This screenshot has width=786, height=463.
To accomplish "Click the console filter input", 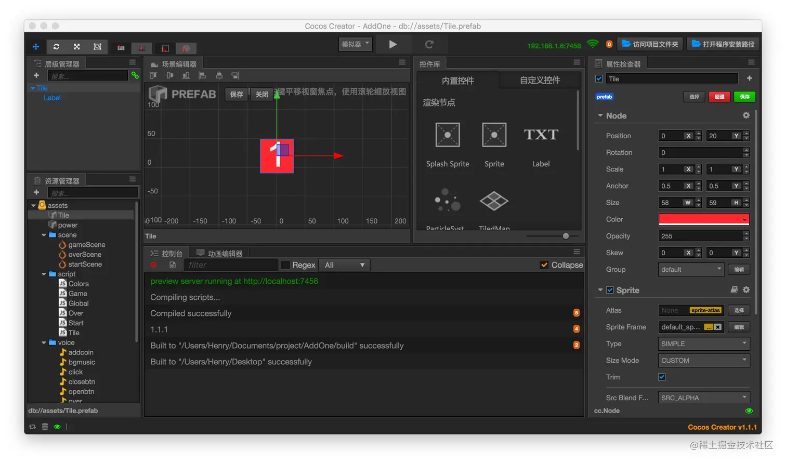I will click(x=230, y=265).
